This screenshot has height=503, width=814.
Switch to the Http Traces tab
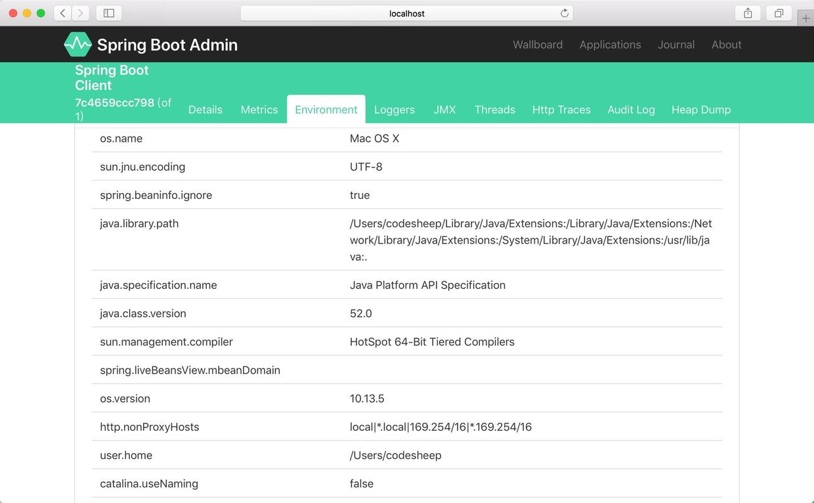[x=561, y=110]
